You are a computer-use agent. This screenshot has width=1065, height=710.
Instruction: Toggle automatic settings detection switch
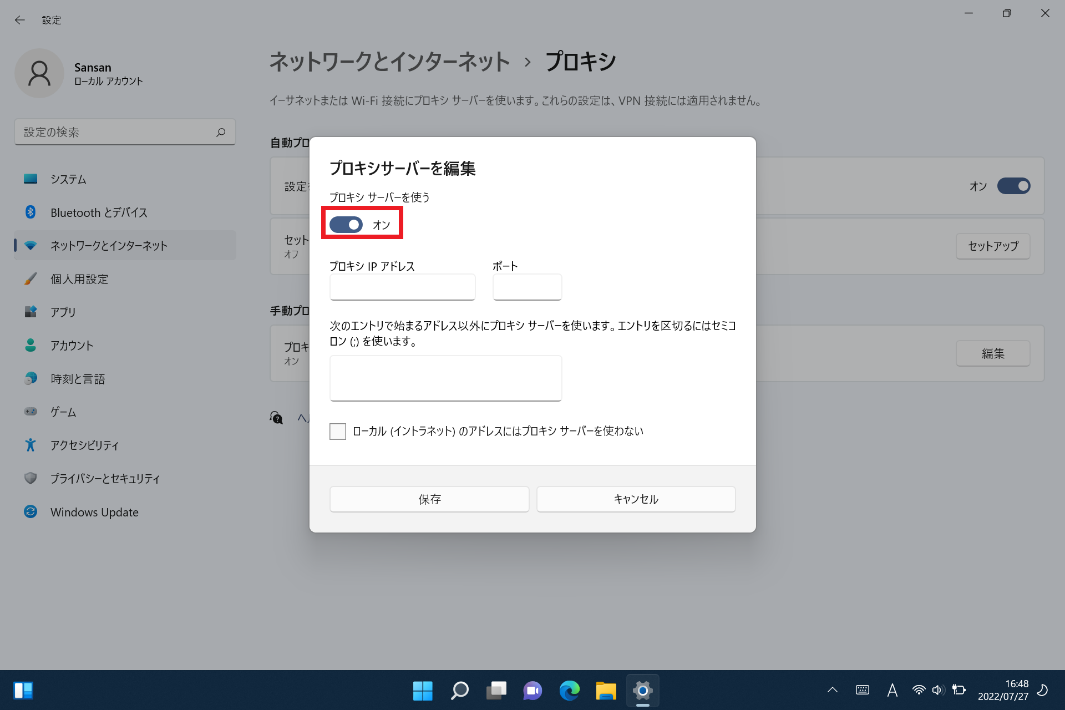coord(1013,186)
